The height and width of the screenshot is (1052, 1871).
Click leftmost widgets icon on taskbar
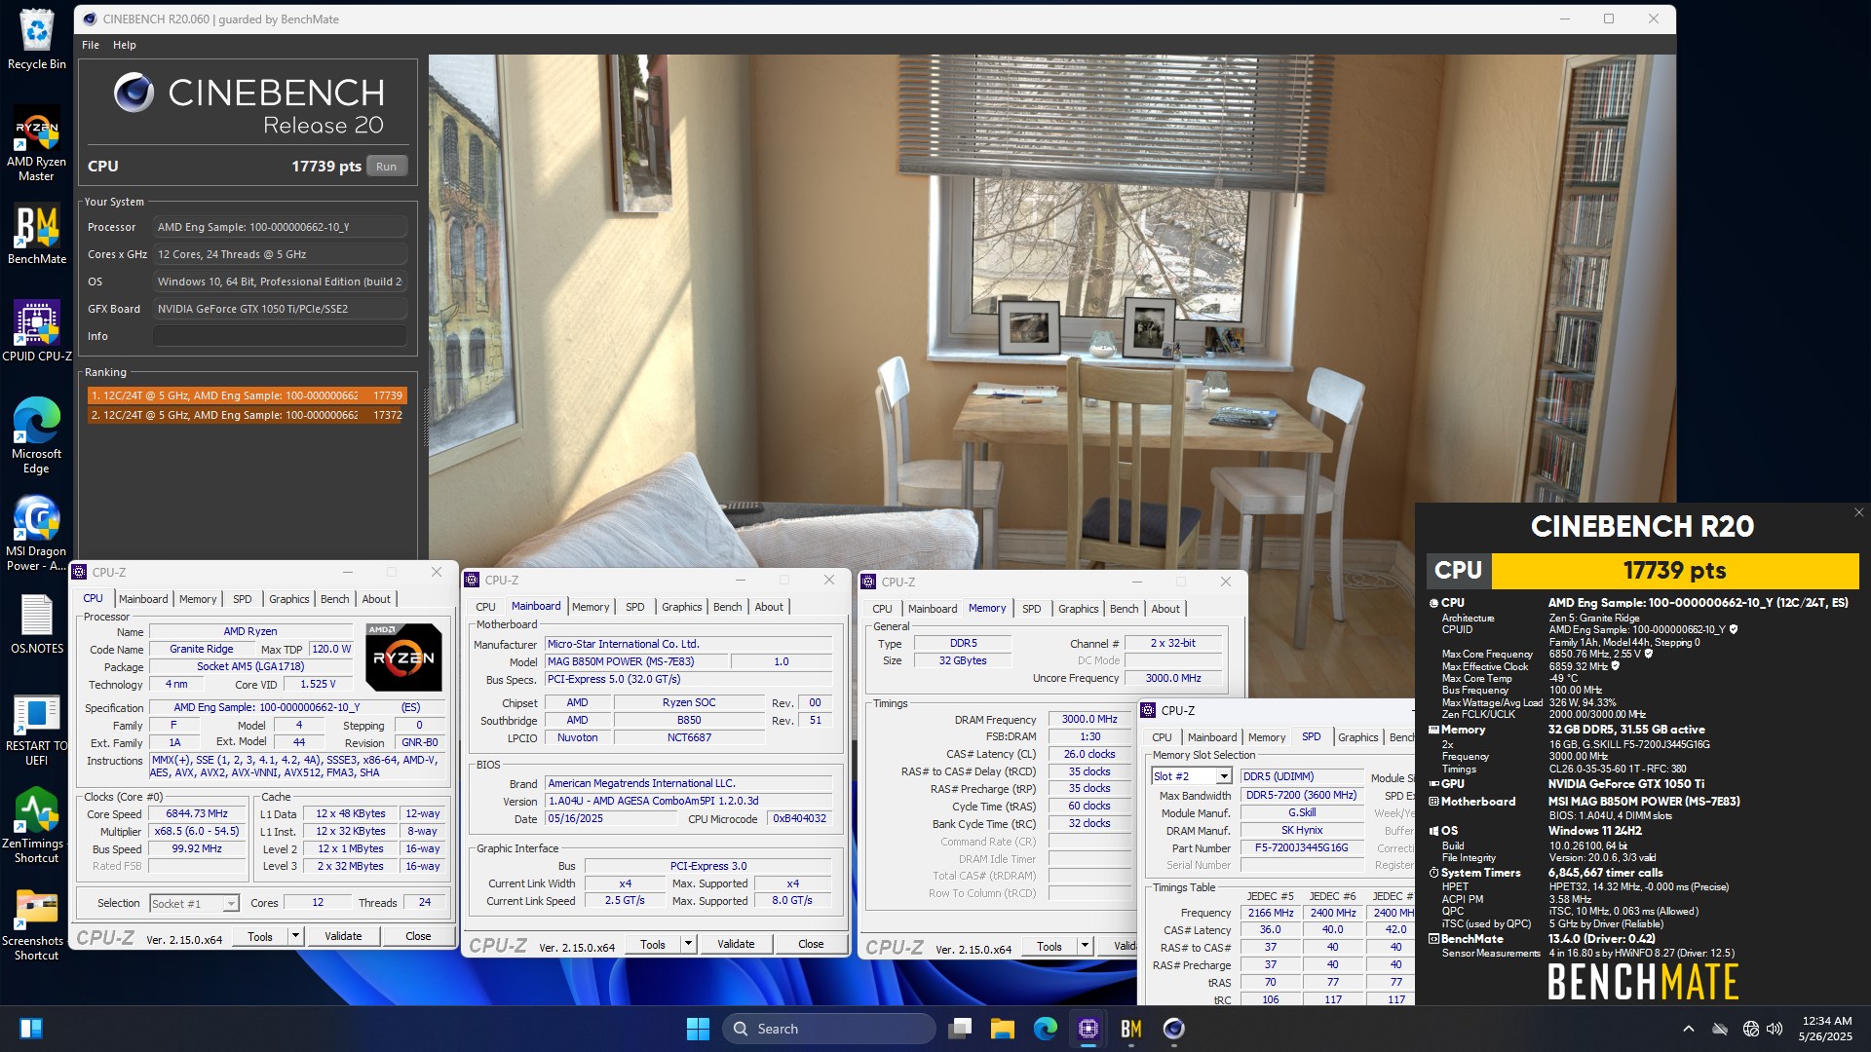click(31, 1029)
